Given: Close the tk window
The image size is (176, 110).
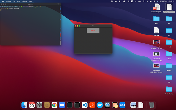Looking at the screenshot, I should click(75, 26).
